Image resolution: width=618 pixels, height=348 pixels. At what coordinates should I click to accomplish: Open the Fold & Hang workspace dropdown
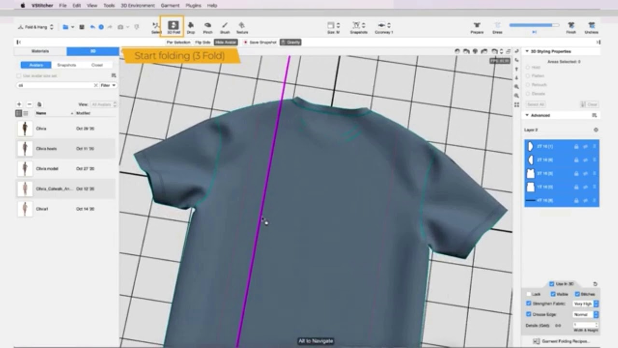pos(35,27)
